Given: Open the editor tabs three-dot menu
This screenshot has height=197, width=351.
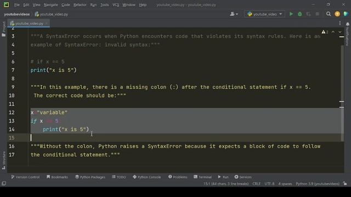Looking at the screenshot, I should [340, 23].
